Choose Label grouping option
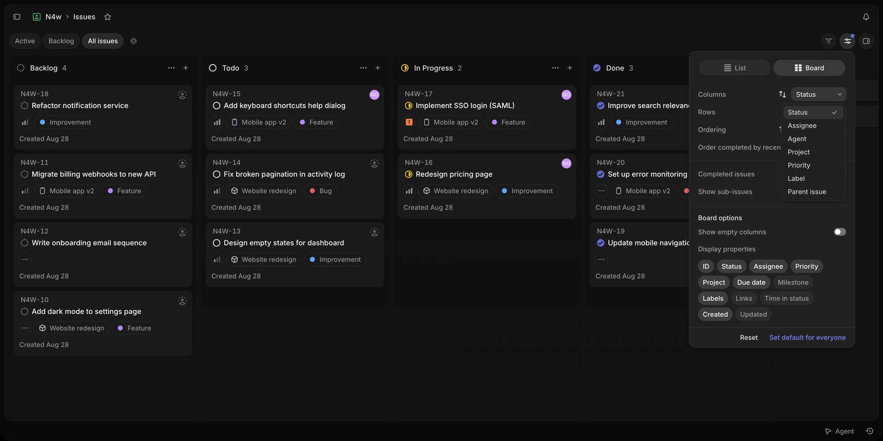This screenshot has width=883, height=441. point(813,179)
